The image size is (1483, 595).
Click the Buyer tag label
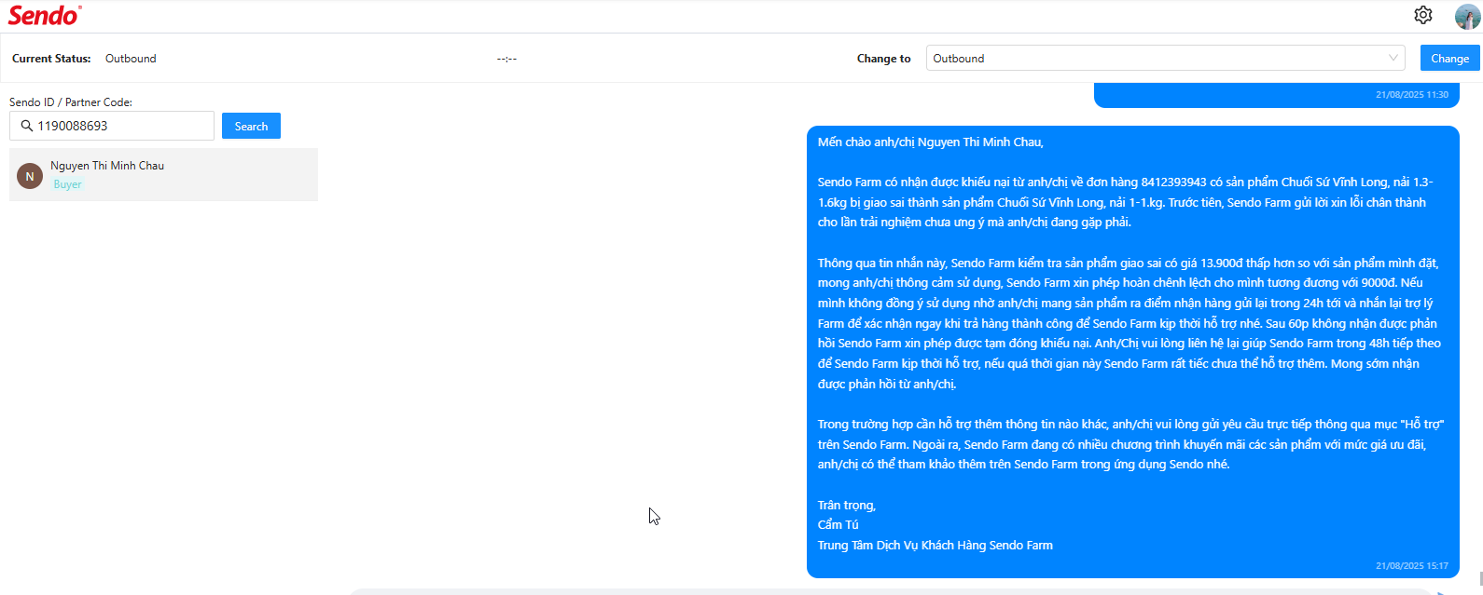pyautogui.click(x=67, y=184)
